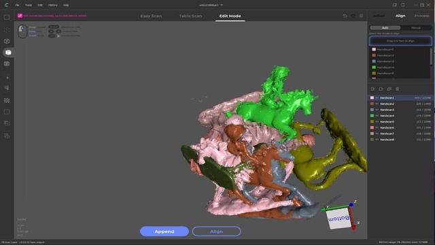Click the empty square sidebar icon
The height and width of the screenshot is (245, 435).
pos(7,112)
